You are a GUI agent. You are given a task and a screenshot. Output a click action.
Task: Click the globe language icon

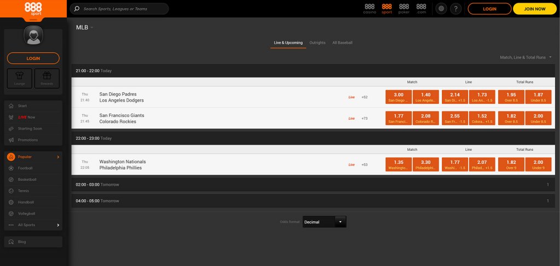pyautogui.click(x=441, y=9)
